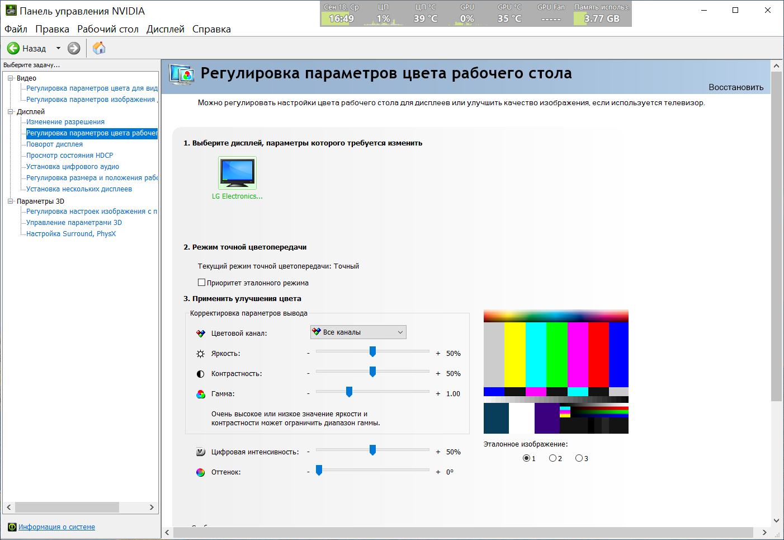The width and height of the screenshot is (784, 540).
Task: Open Настройка Surround, PhysX task
Action: pos(71,234)
